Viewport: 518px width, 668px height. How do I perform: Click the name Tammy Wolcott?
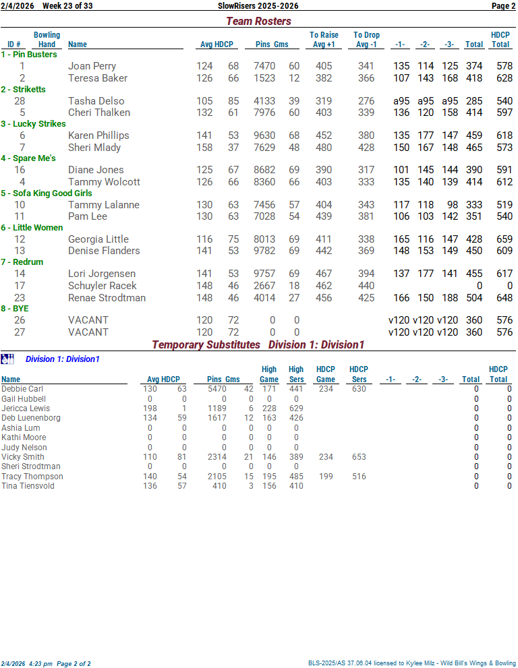coord(104,182)
